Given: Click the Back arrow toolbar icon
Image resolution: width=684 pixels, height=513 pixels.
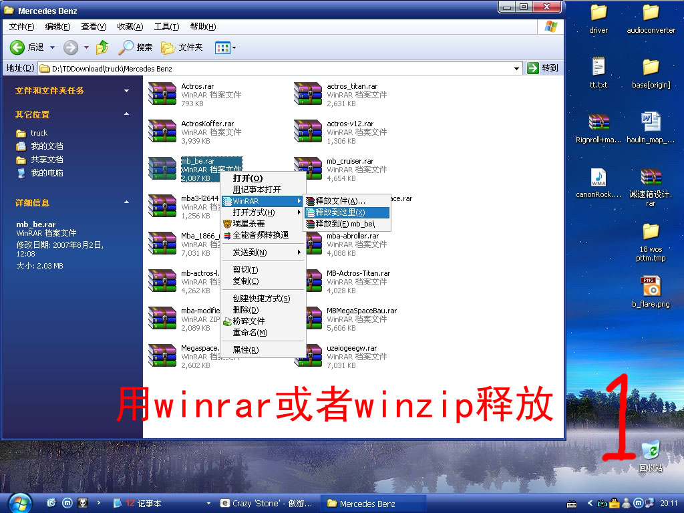Looking at the screenshot, I should click(17, 47).
